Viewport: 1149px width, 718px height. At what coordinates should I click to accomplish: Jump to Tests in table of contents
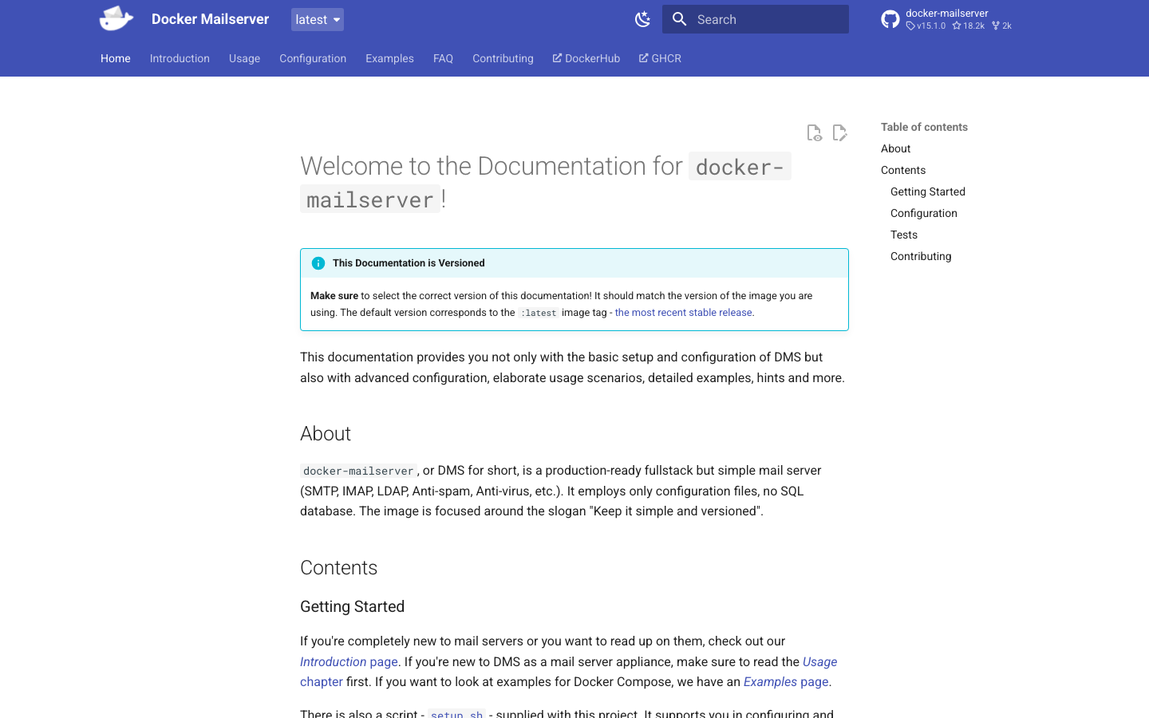coord(904,234)
